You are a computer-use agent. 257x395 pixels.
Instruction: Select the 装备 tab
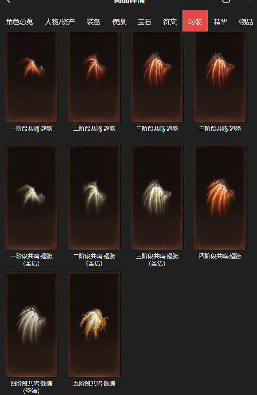94,22
